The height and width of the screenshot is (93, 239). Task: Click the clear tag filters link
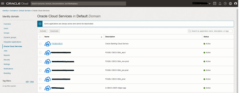pos(32,81)
